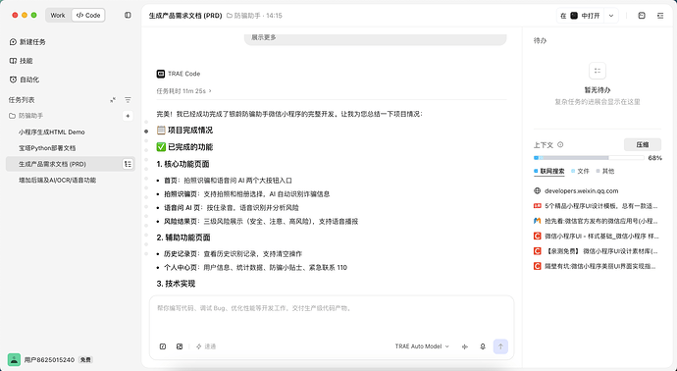Click the 新建任务 new task icon
The height and width of the screenshot is (371, 677).
coord(13,42)
